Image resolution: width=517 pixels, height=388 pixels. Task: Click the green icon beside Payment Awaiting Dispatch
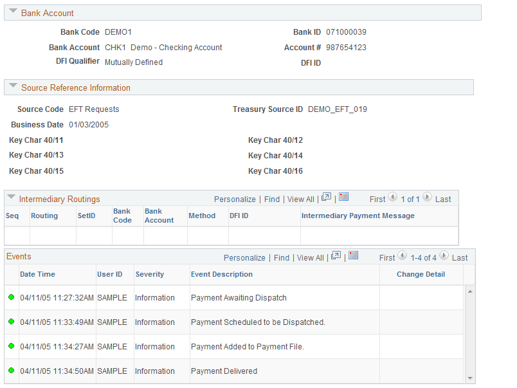coord(11,297)
